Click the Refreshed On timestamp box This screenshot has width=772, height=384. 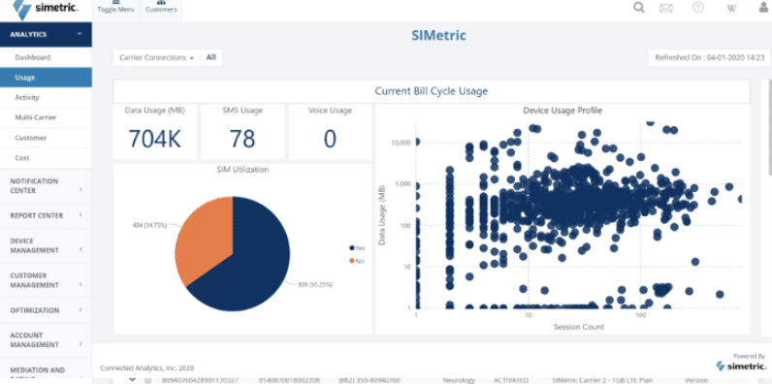click(710, 57)
